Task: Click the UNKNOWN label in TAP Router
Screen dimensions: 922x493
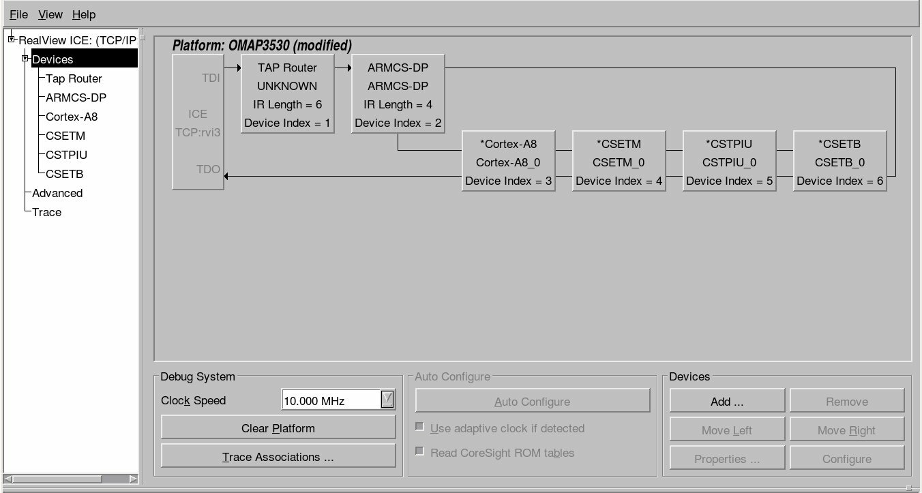Action: [287, 86]
